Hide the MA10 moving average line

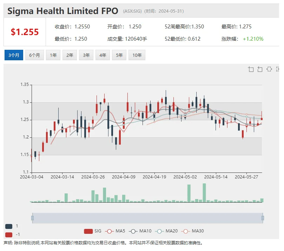140,231
